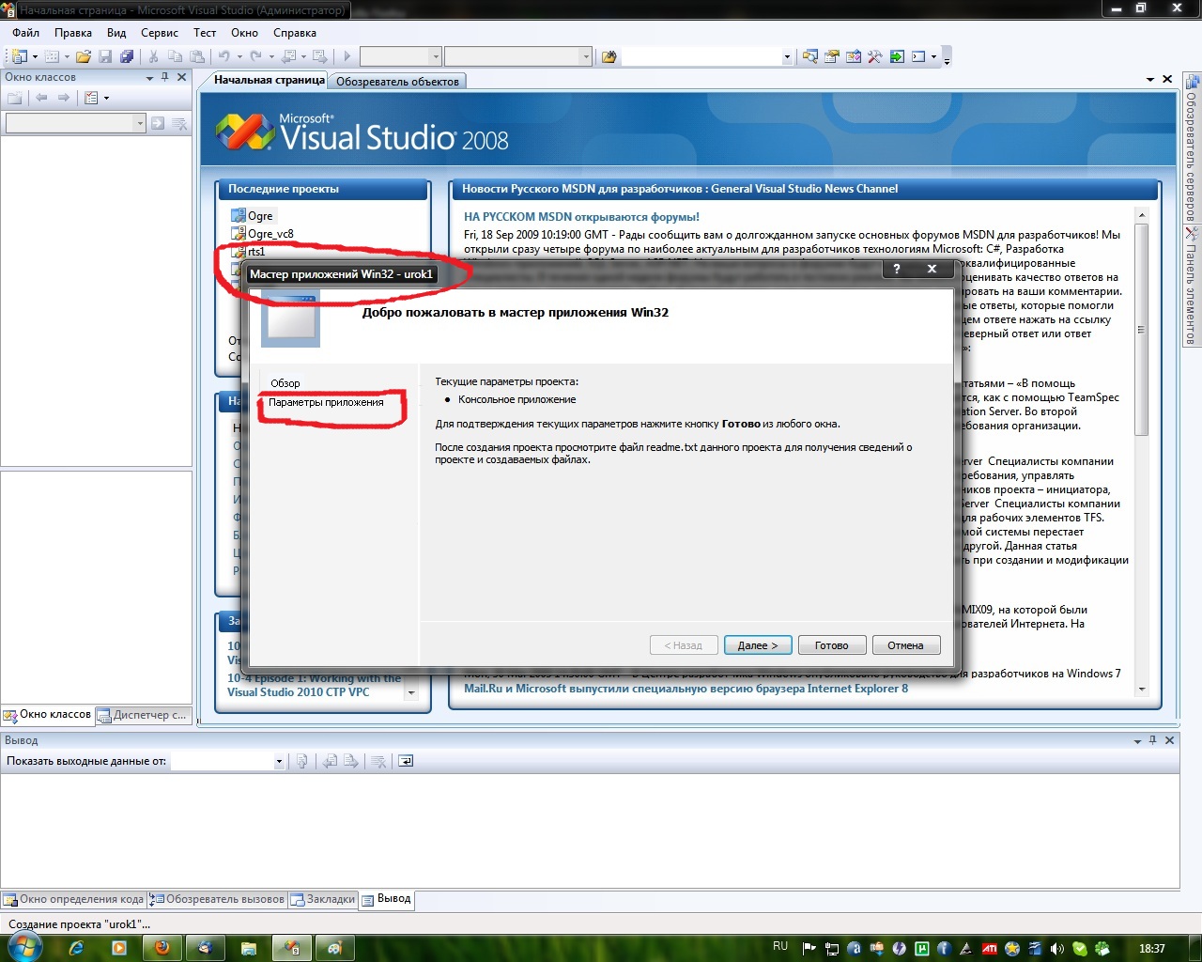Click the Start Debugging play icon
The width and height of the screenshot is (1202, 962).
pyautogui.click(x=347, y=56)
